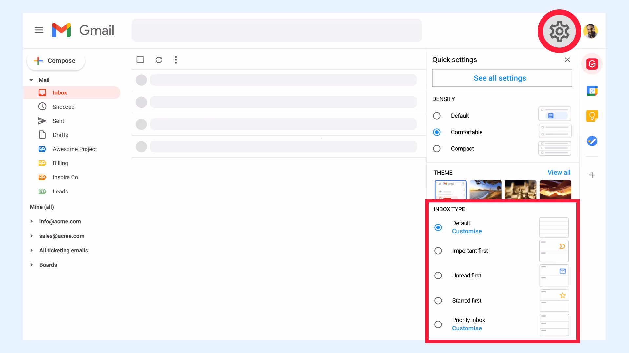Click View all themes link
The height and width of the screenshot is (353, 629).
coord(559,172)
